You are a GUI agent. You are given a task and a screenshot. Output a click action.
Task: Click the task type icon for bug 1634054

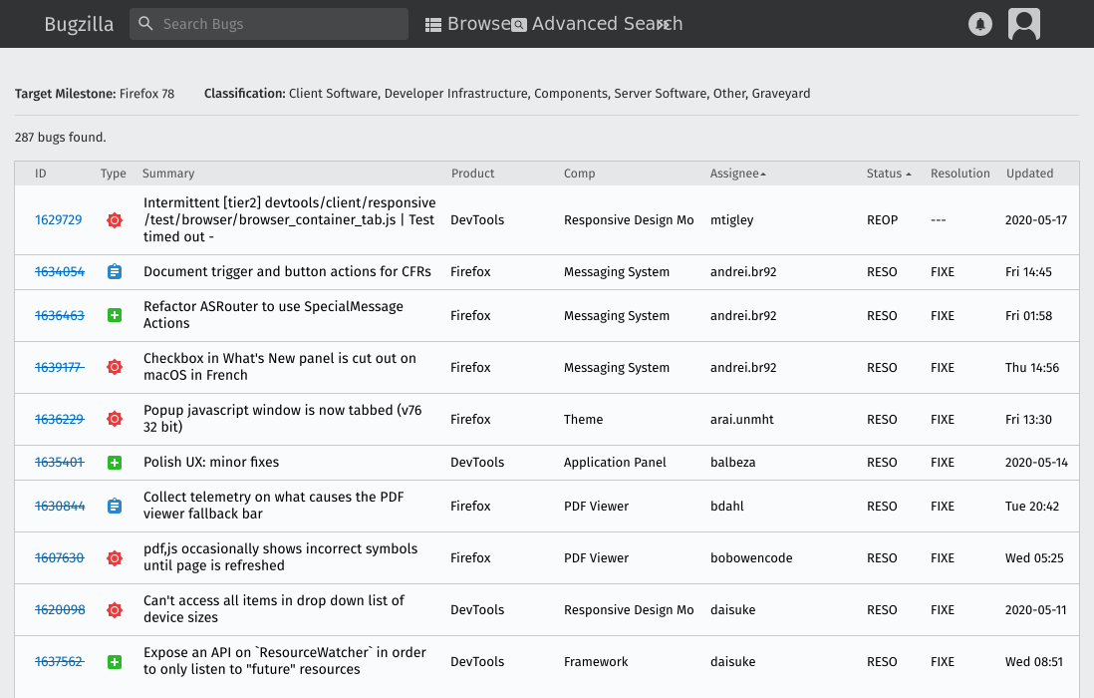(x=115, y=271)
